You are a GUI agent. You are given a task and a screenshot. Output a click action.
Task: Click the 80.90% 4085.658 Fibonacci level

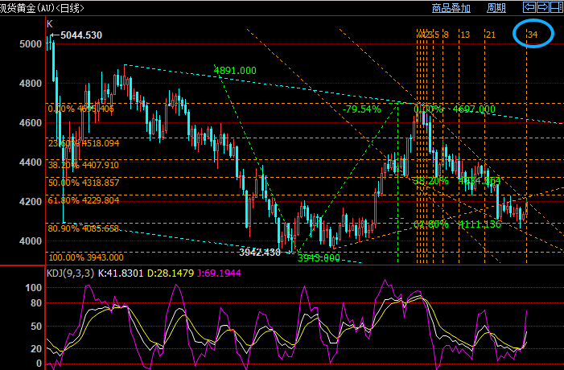(x=84, y=228)
